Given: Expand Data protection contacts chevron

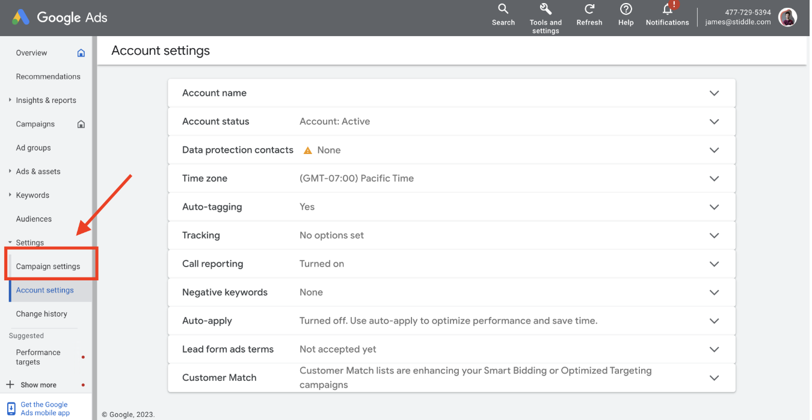Looking at the screenshot, I should pyautogui.click(x=714, y=150).
